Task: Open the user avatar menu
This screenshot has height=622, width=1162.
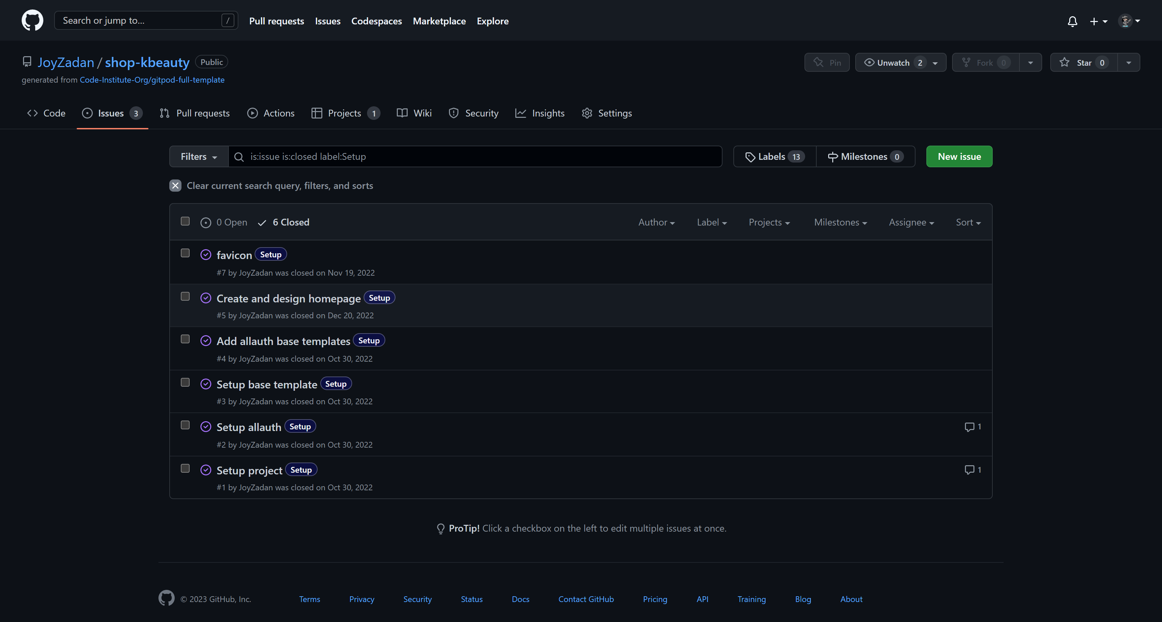Action: click(1129, 21)
